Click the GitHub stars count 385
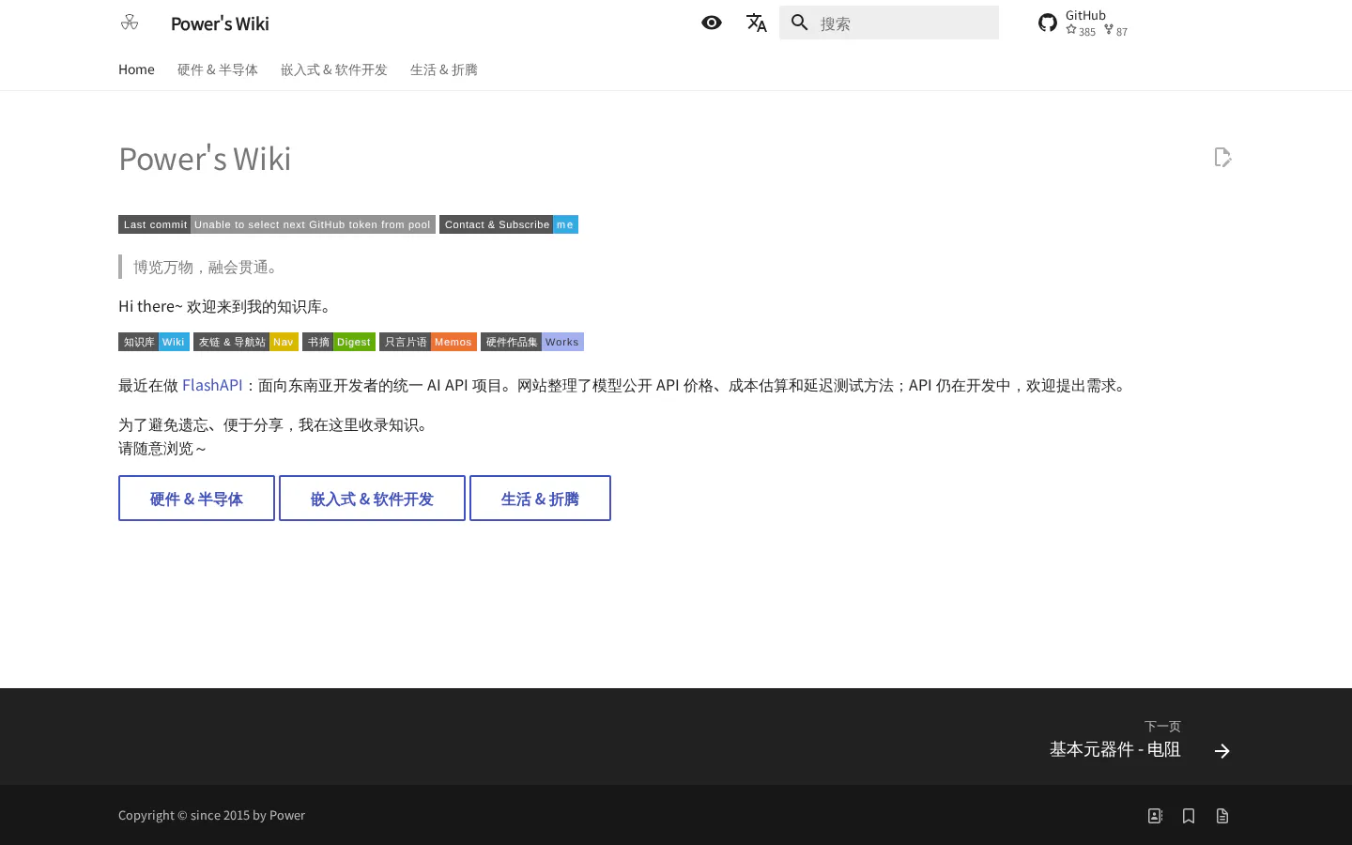The height and width of the screenshot is (845, 1352). tap(1081, 31)
